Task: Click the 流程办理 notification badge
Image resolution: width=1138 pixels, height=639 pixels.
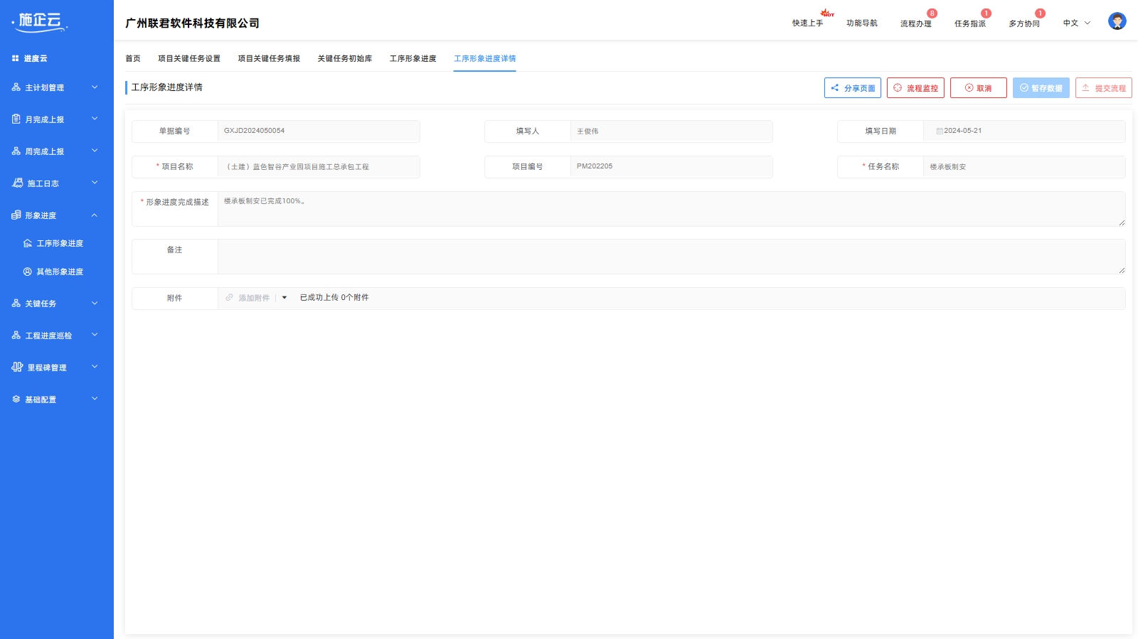Action: click(932, 14)
